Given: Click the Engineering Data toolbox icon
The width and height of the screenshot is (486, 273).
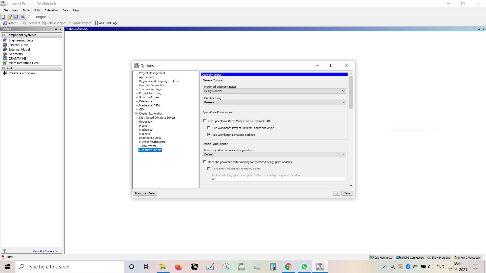Looking at the screenshot, I should (x=5, y=40).
